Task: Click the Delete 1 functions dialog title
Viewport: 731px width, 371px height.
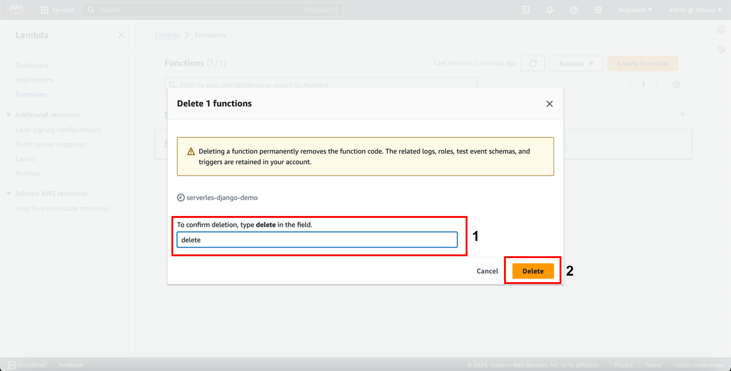Action: click(x=214, y=103)
